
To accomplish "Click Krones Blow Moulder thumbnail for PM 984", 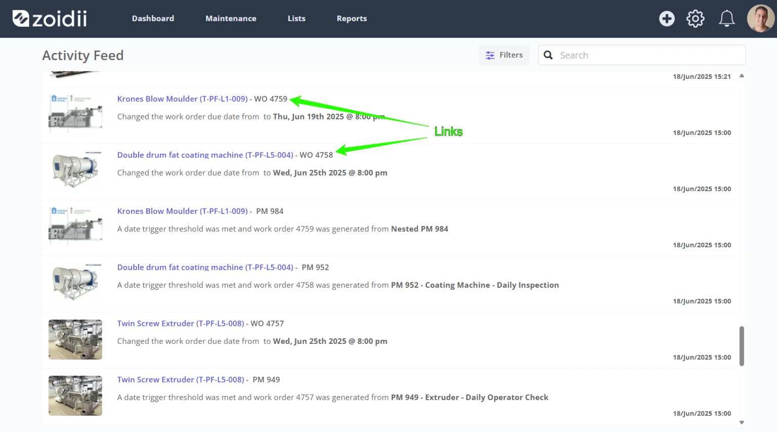I will pyautogui.click(x=75, y=227).
